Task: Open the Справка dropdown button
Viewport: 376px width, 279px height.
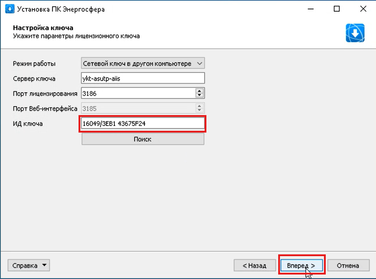Action: [29, 266]
